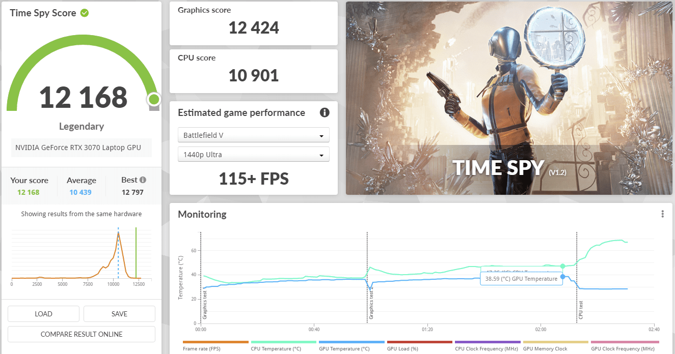Click the Graphics score value 12 424
The image size is (675, 354).
(x=254, y=27)
